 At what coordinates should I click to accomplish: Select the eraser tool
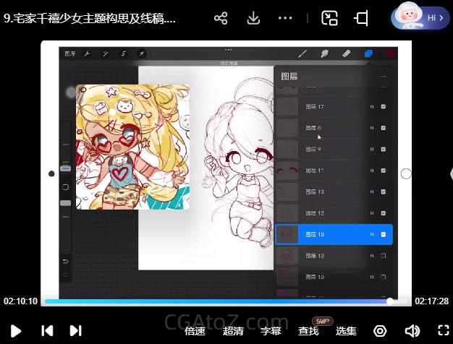[x=346, y=53]
